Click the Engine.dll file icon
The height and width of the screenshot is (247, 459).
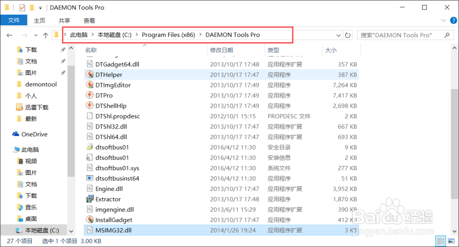(x=90, y=189)
